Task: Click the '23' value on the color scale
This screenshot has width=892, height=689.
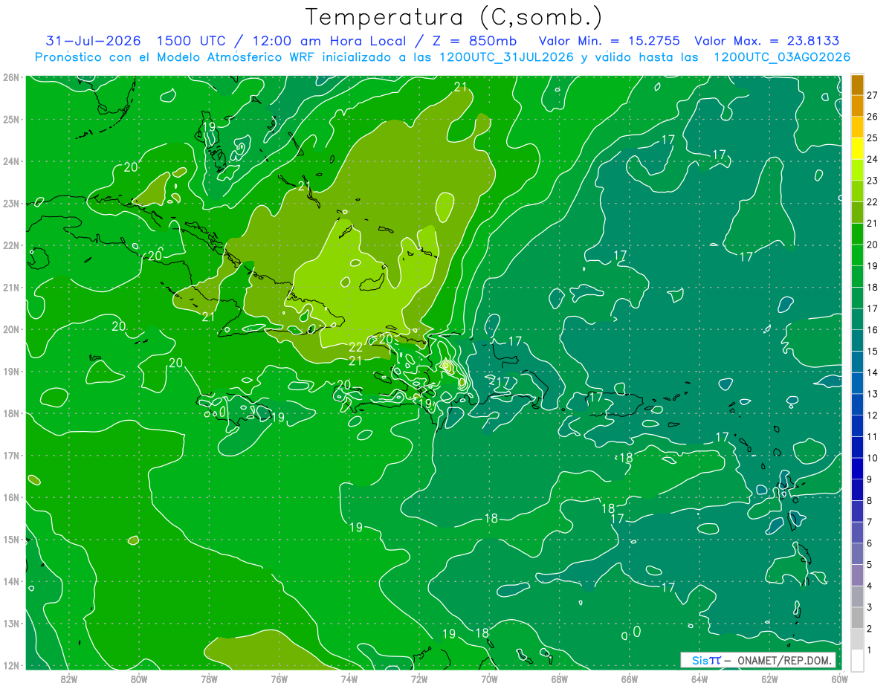Action: tap(871, 181)
